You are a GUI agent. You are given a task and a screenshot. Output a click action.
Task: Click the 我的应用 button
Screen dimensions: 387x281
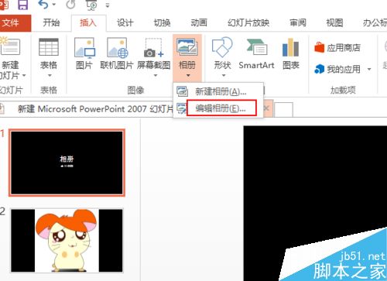click(337, 69)
